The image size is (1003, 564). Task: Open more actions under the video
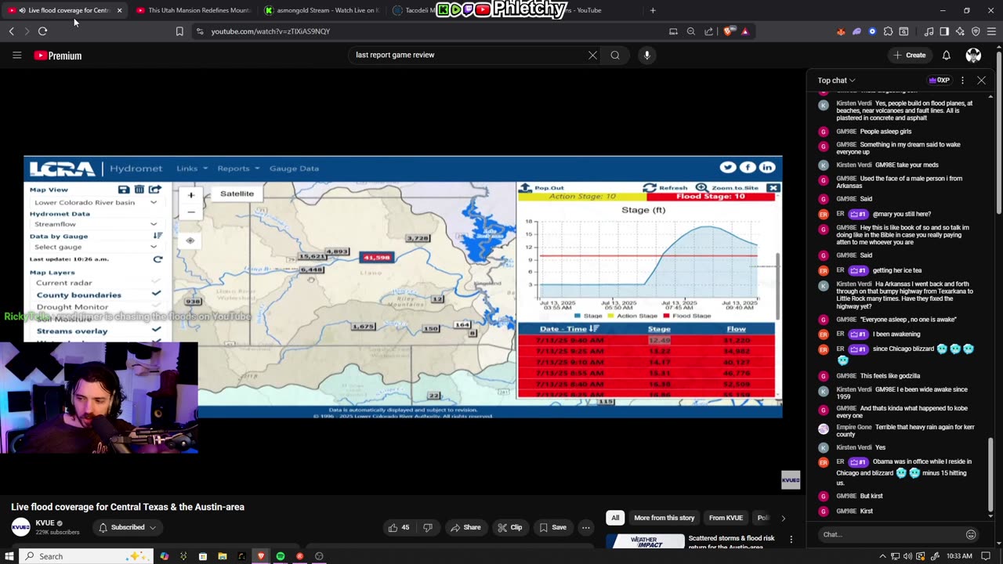click(x=585, y=527)
